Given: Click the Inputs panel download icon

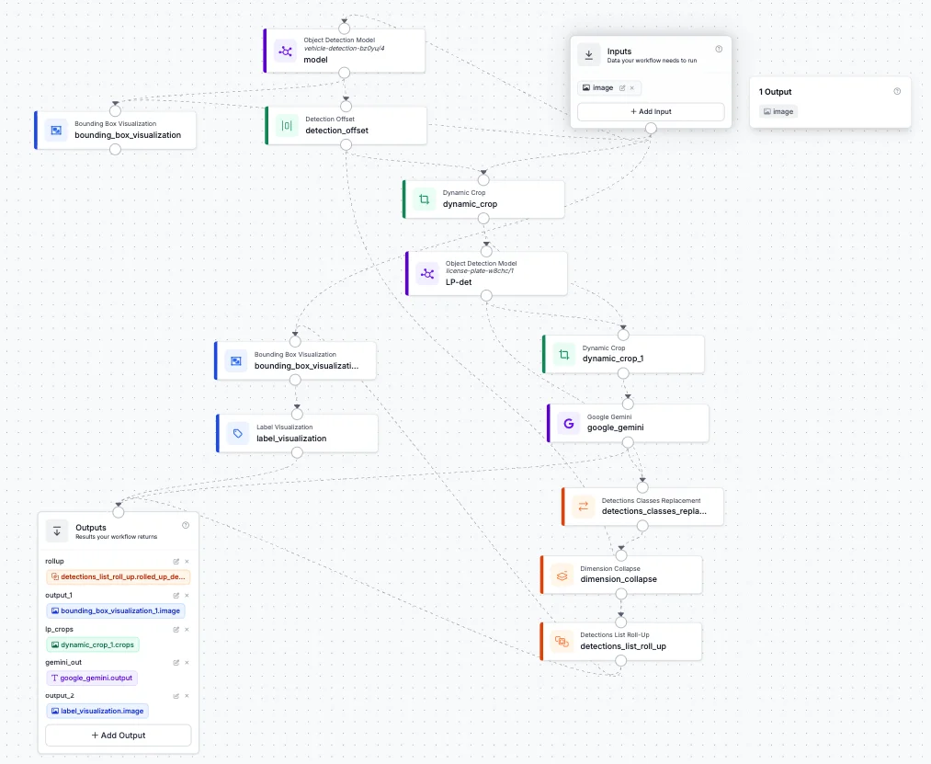Looking at the screenshot, I should click(x=588, y=54).
